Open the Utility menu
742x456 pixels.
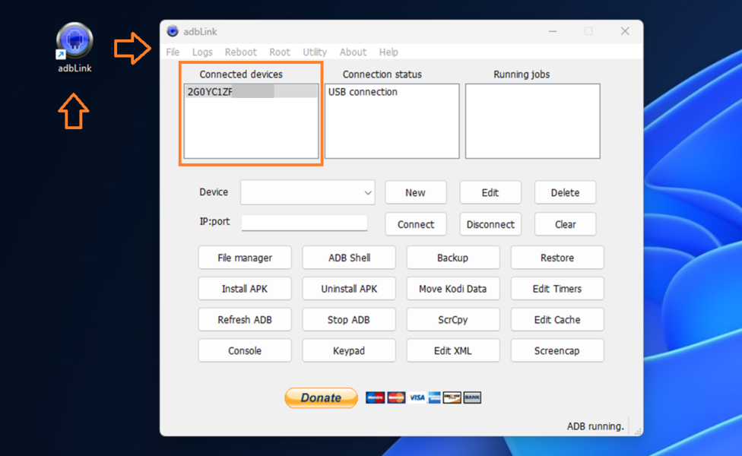coord(314,52)
